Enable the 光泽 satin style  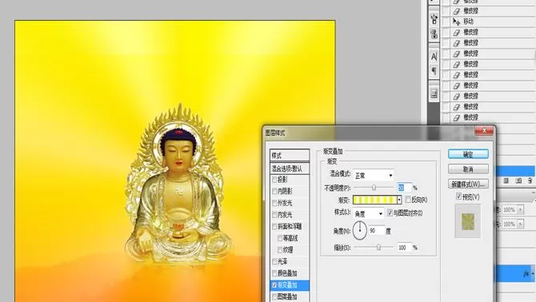(274, 262)
